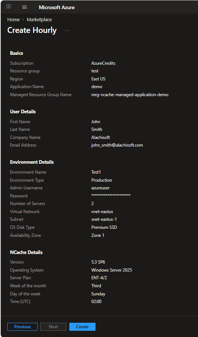Viewport: 198px width, 337px height.
Task: Click the 'Region' label
Action: point(16,79)
